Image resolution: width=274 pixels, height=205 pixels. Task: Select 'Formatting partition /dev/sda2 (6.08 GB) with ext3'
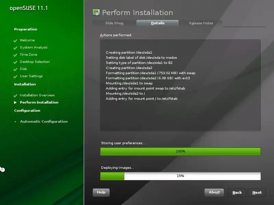click(x=148, y=78)
